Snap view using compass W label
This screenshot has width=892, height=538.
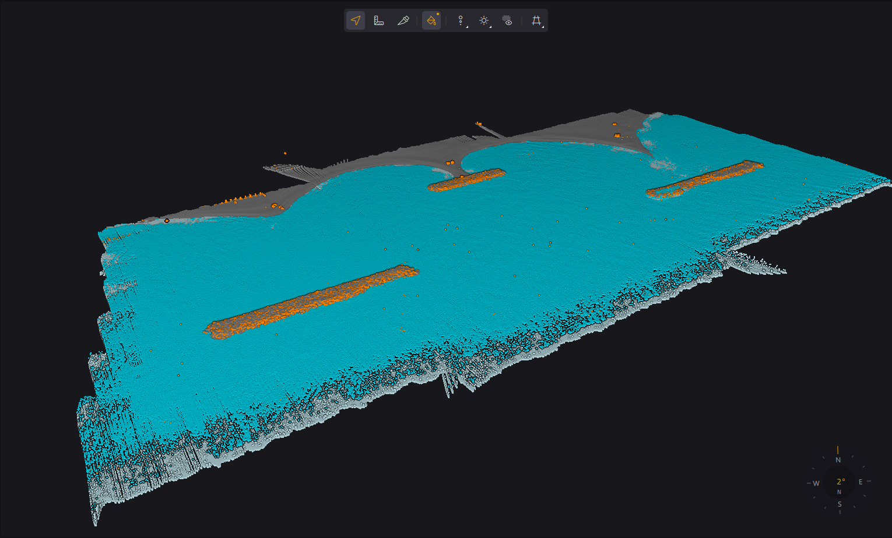click(x=816, y=483)
